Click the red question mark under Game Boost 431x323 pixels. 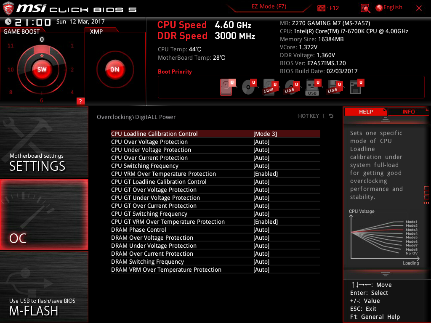(x=80, y=101)
